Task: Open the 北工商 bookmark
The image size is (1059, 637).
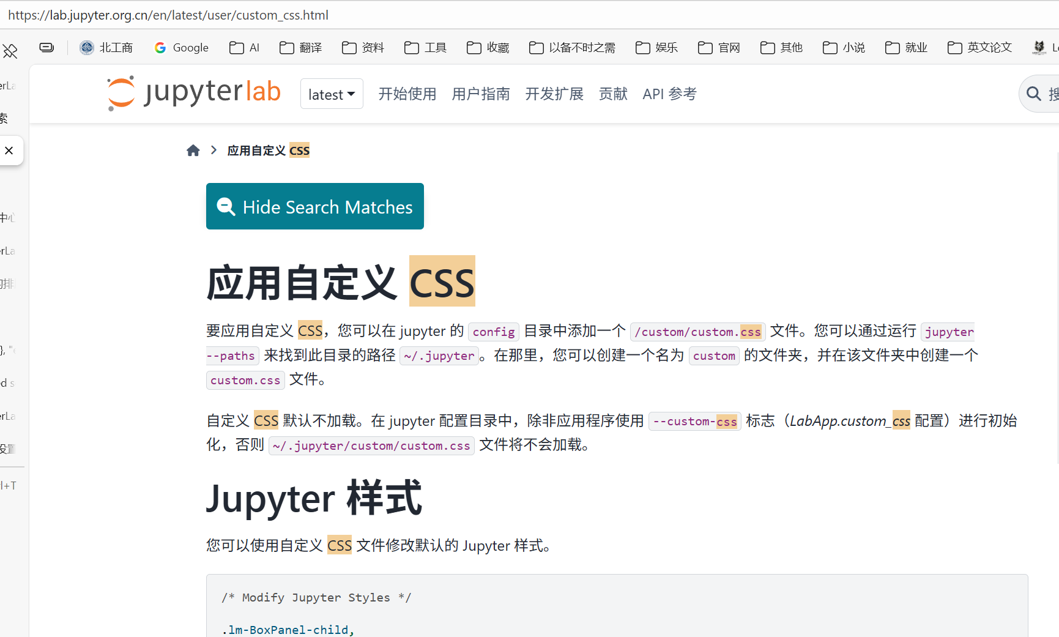Action: coord(106,48)
